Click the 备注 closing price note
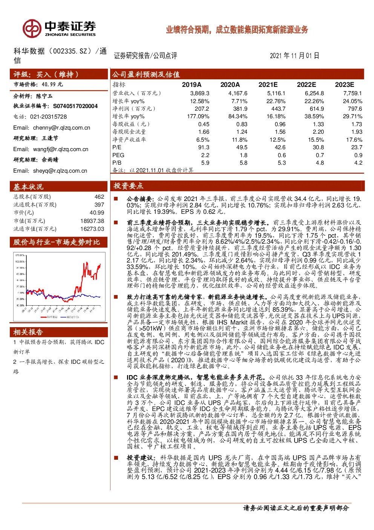 [153, 170]
